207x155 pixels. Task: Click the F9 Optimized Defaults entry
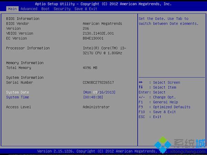point(165,107)
